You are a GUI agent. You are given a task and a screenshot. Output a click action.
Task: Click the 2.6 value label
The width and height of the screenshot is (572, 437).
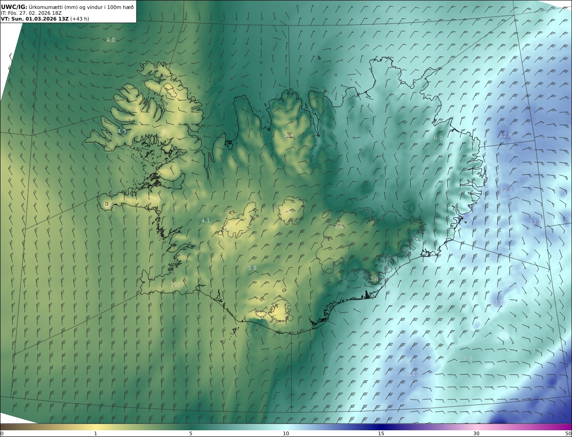pyautogui.click(x=340, y=226)
